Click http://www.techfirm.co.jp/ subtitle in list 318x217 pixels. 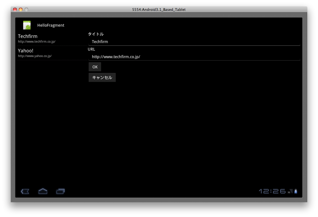coord(36,42)
